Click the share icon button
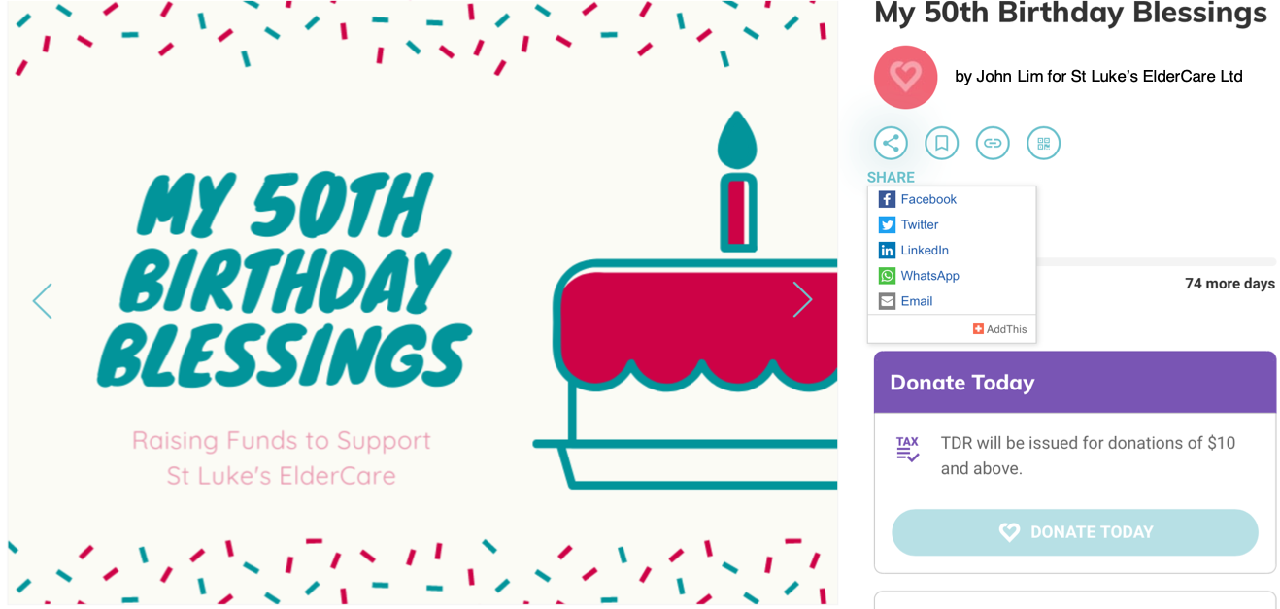 click(x=891, y=144)
